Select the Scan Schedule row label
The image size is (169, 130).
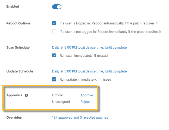tap(18, 47)
